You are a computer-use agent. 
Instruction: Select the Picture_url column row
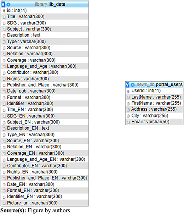tap(45, 203)
